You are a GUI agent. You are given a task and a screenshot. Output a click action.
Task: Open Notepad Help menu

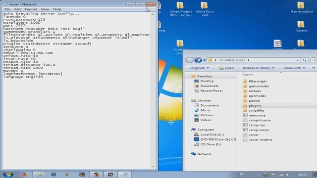pyautogui.click(x=57, y=9)
